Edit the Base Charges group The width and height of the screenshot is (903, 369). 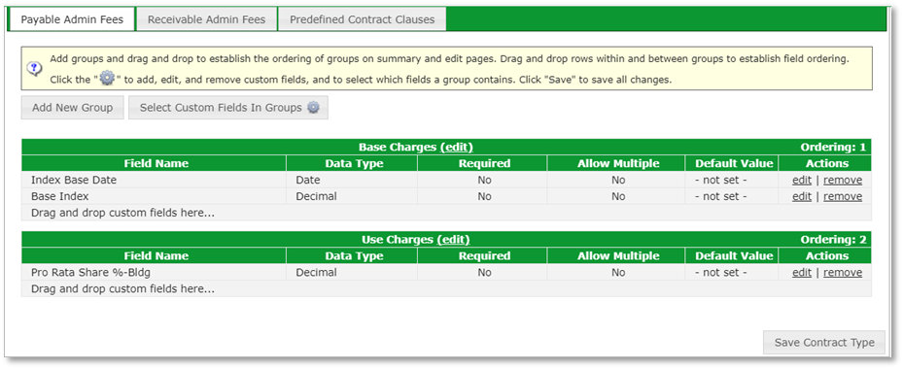pyautogui.click(x=457, y=147)
